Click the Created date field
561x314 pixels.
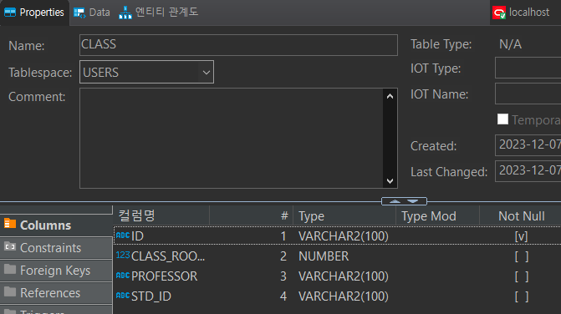point(528,145)
